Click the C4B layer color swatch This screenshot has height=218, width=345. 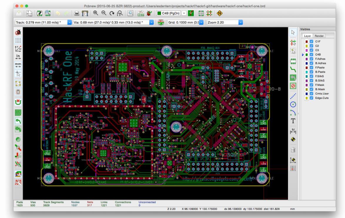pyautogui.click(x=307, y=55)
